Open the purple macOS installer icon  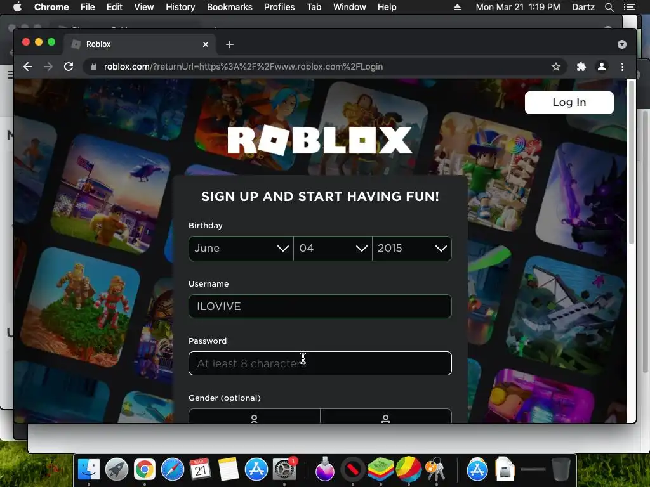tap(324, 469)
